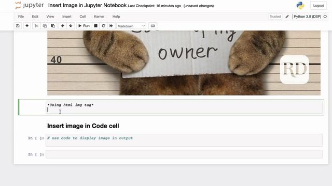Move the selected cell down
This screenshot has height=186, width=332.
coord(71,26)
